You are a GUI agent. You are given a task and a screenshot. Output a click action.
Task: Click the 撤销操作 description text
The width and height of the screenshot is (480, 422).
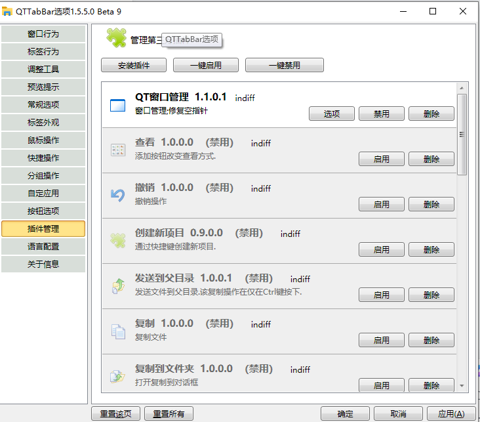point(151,201)
